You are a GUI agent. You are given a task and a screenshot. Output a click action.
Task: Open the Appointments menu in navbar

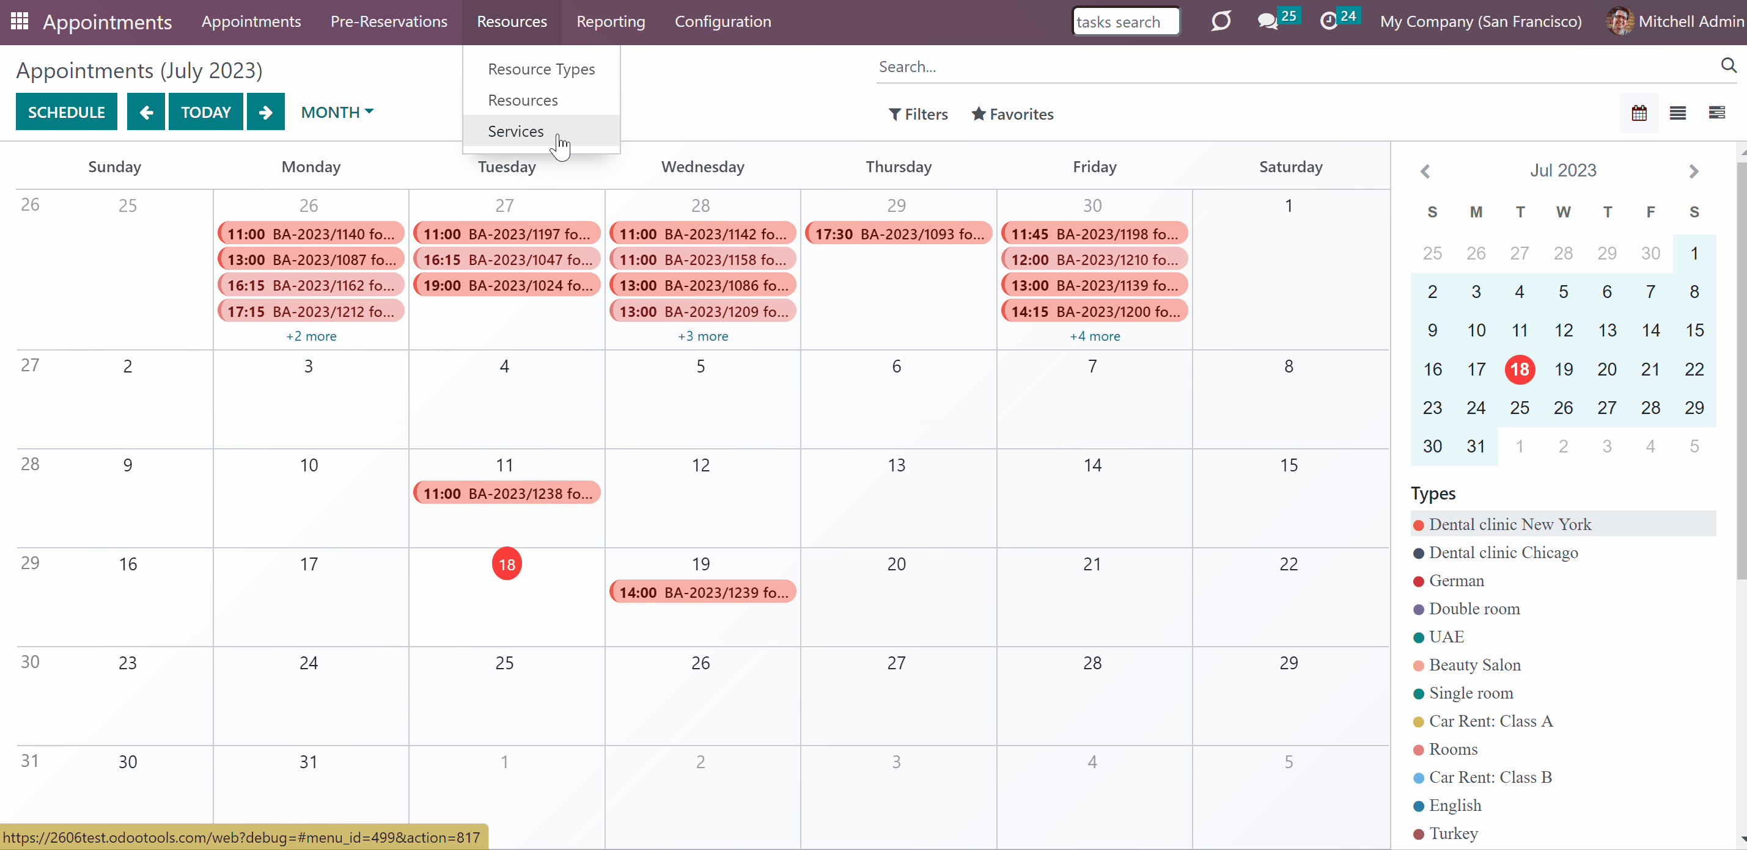(x=251, y=21)
